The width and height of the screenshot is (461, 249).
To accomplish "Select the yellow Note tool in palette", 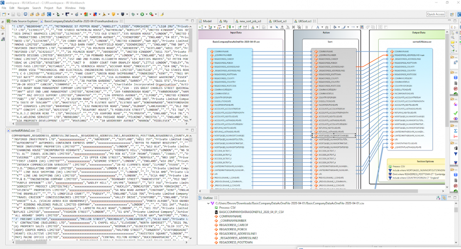I will [453, 42].
